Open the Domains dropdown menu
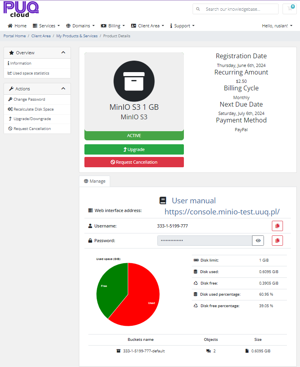 click(80, 26)
